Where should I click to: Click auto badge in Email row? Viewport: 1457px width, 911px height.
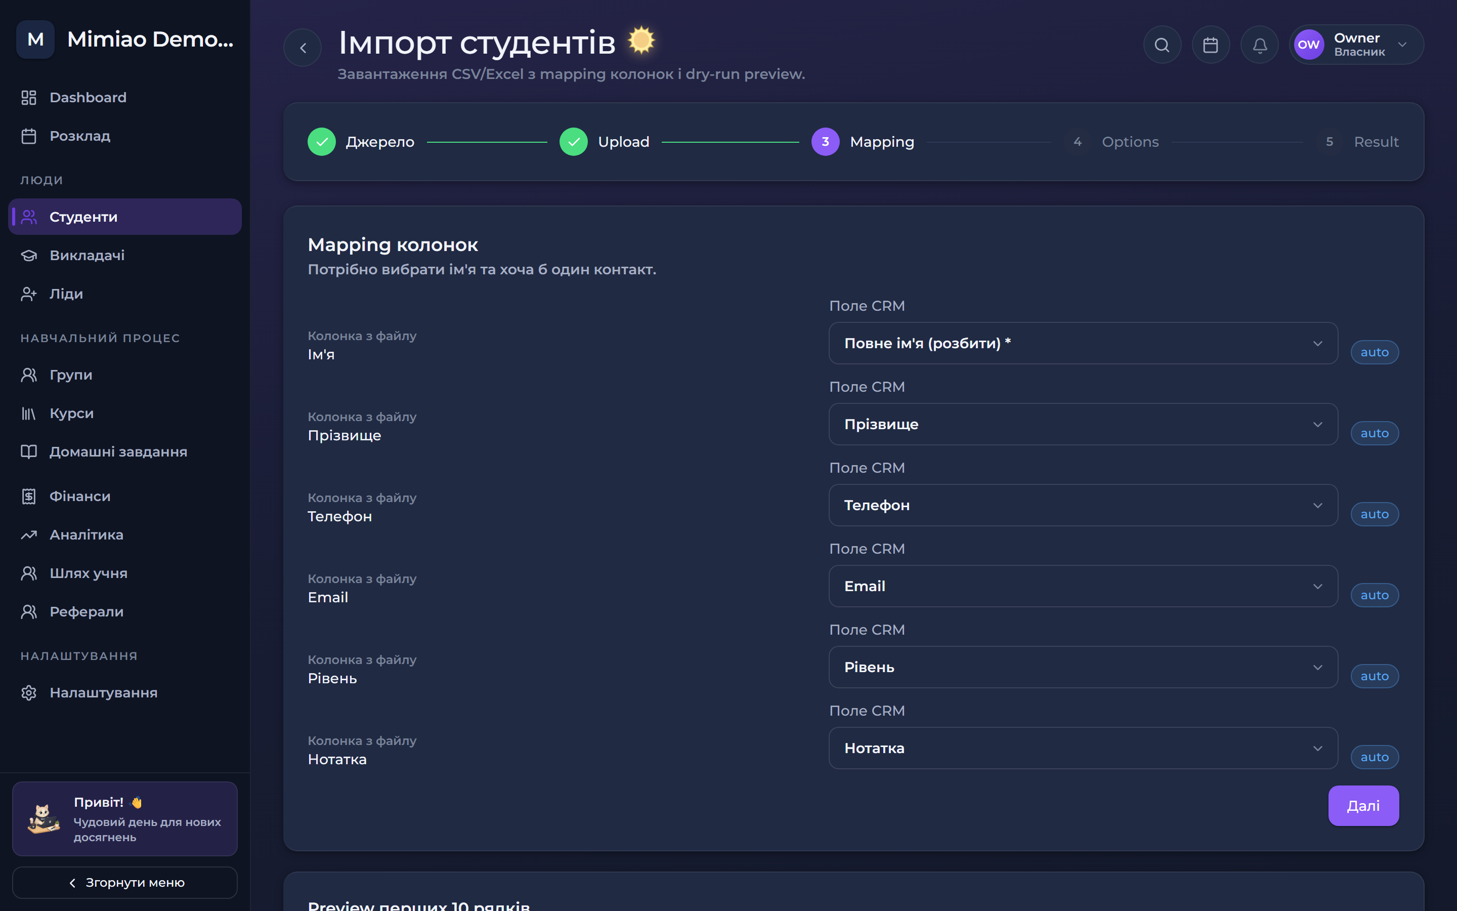coord(1375,595)
